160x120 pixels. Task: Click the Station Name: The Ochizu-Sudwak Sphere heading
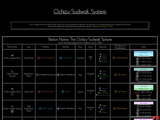point(80,39)
